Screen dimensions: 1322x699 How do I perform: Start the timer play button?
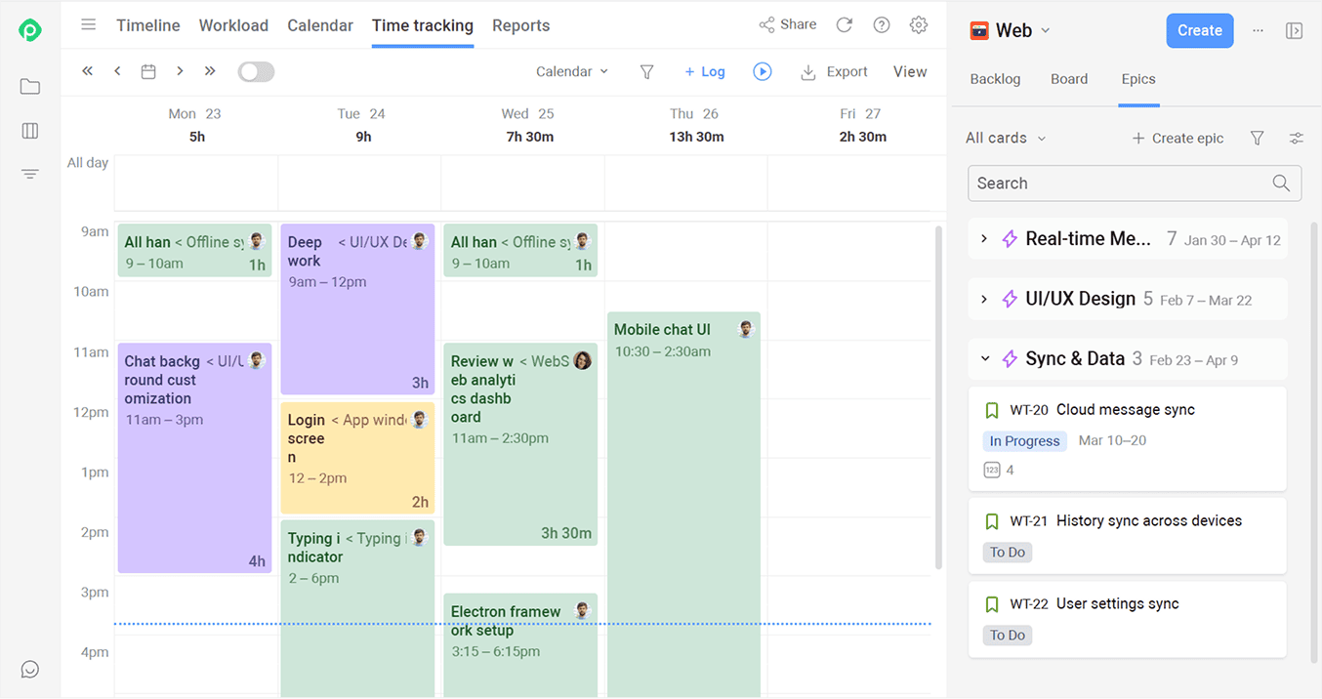coord(763,71)
